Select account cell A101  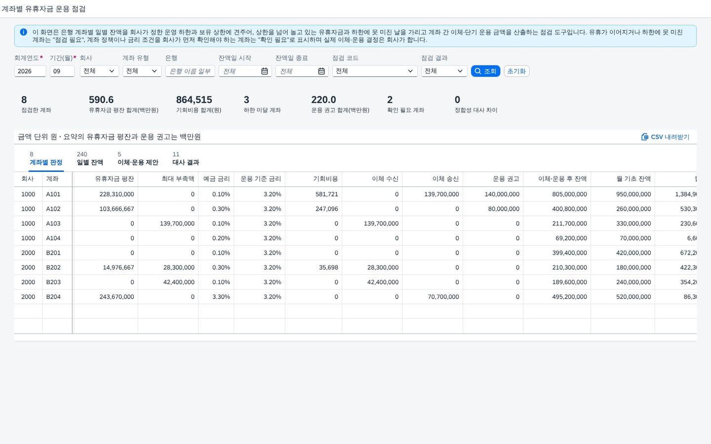pos(57,194)
